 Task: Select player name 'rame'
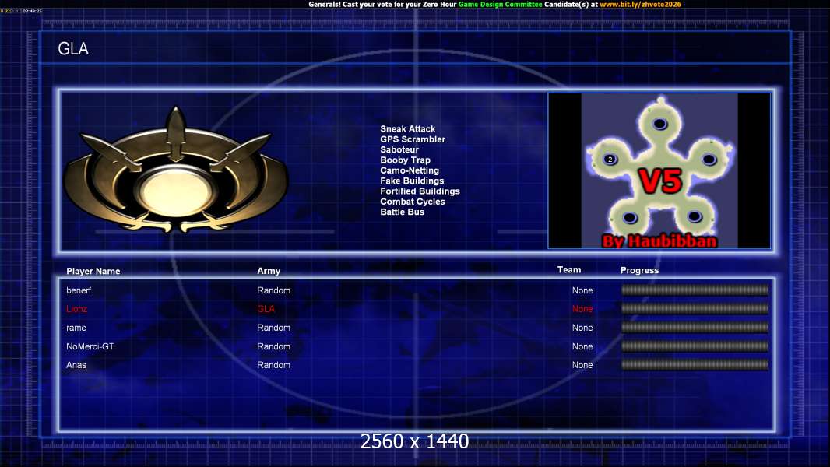click(x=76, y=328)
